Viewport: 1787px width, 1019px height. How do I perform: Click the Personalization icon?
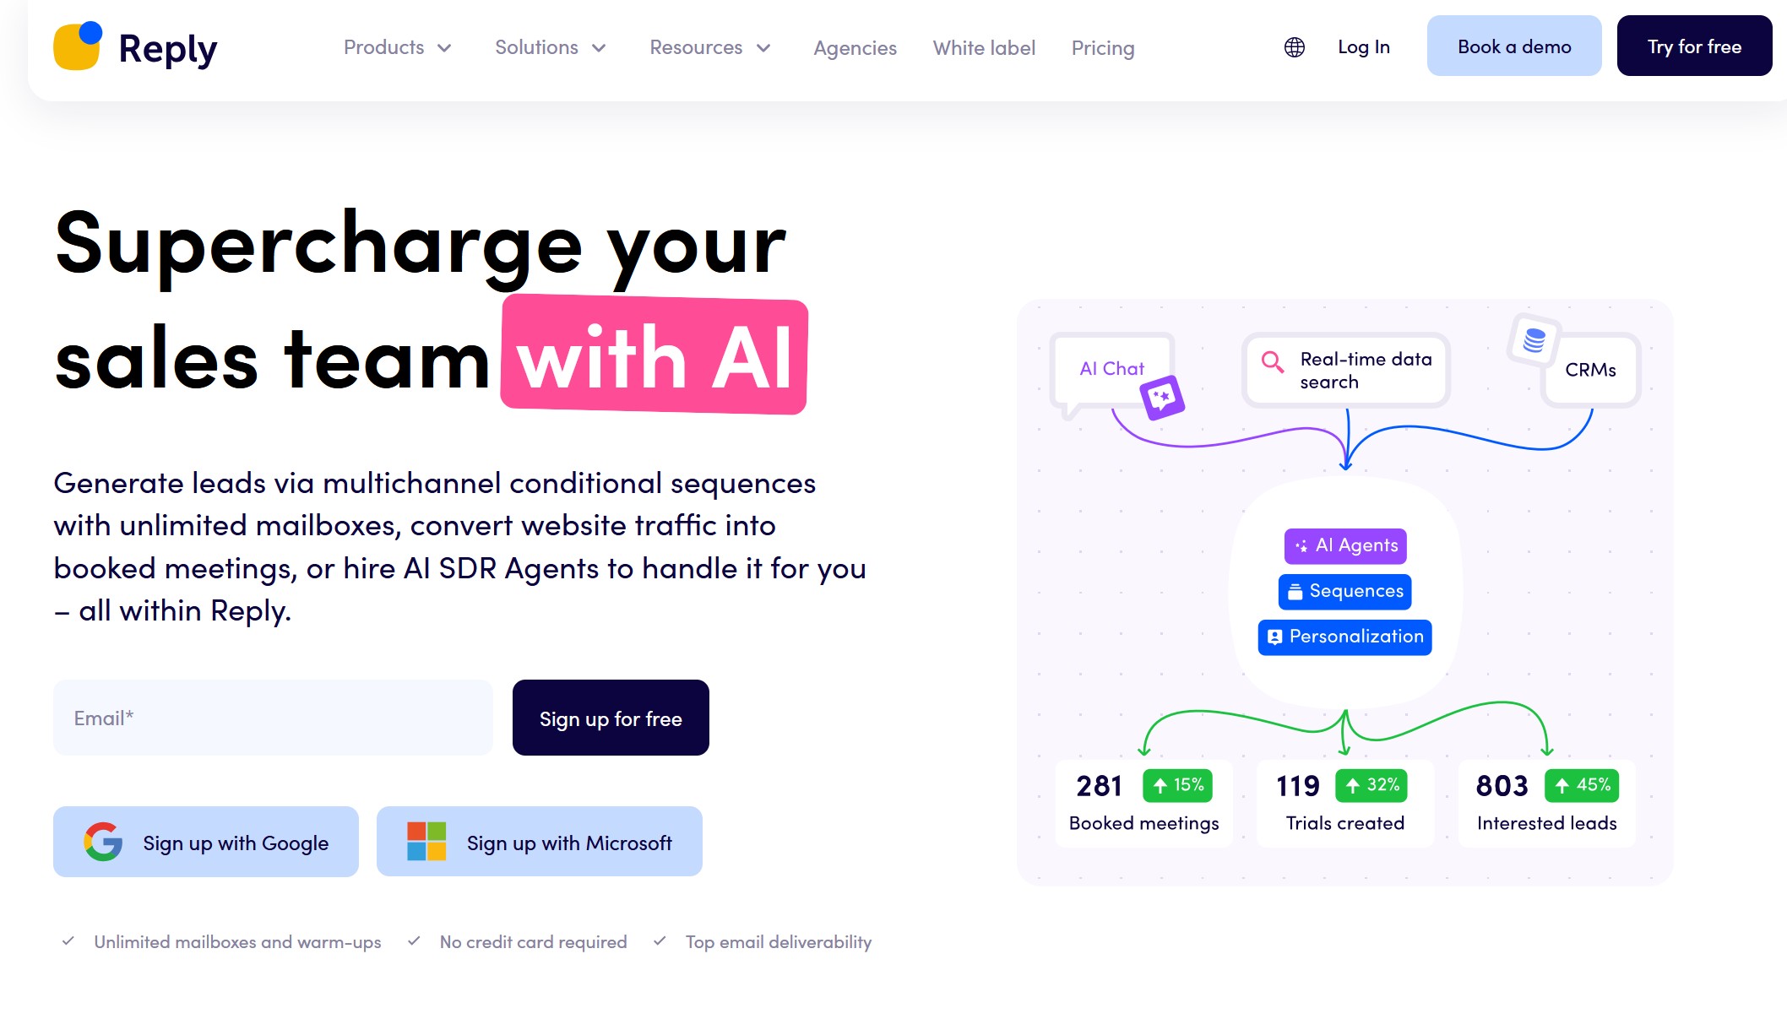pyautogui.click(x=1274, y=635)
